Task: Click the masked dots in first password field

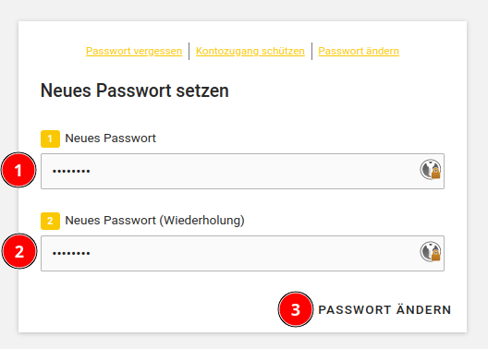Action: (x=71, y=171)
